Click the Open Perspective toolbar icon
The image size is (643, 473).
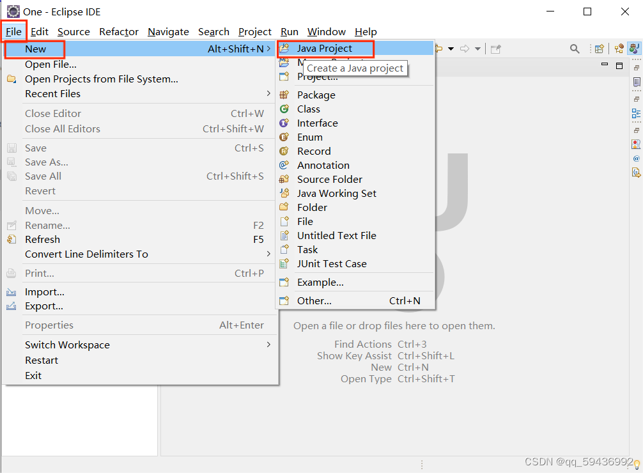pyautogui.click(x=599, y=49)
